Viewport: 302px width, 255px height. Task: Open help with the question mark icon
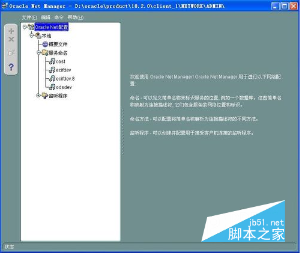tap(11, 67)
